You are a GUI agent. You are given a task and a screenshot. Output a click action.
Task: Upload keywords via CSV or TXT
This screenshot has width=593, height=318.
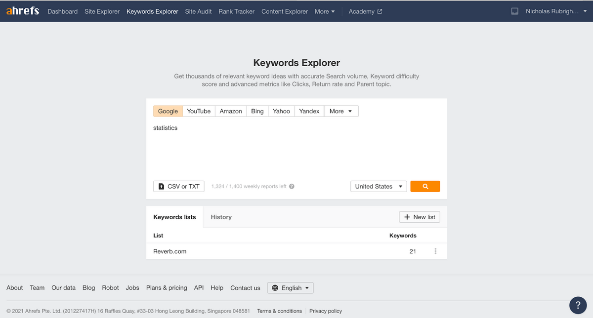coord(179,186)
